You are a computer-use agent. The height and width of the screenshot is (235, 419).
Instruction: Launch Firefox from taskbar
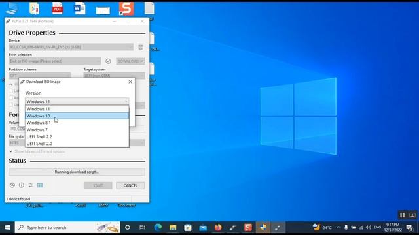218,227
